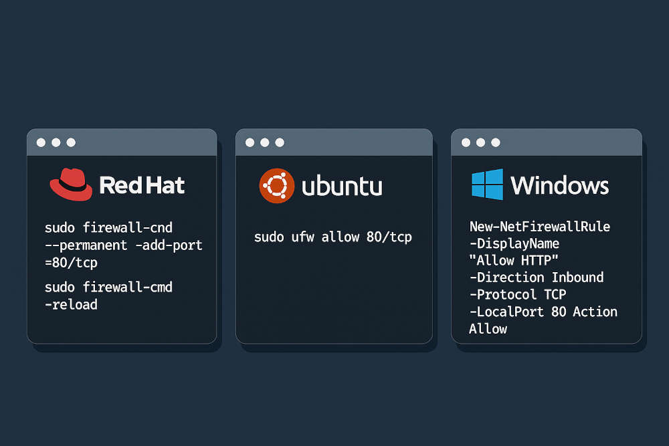Screen dimensions: 669x446
Task: Click the middle dot in the Ubuntu window
Action: coord(264,142)
